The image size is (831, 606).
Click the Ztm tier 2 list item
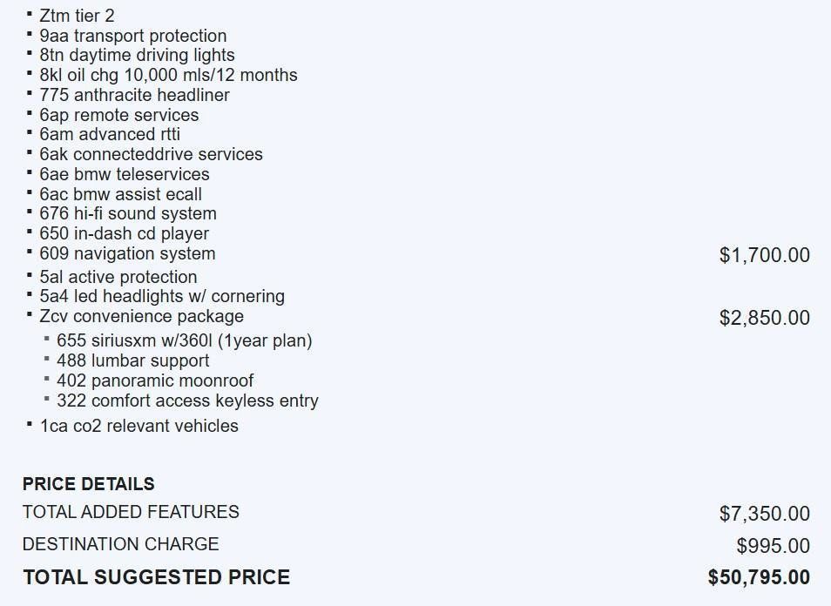(77, 16)
